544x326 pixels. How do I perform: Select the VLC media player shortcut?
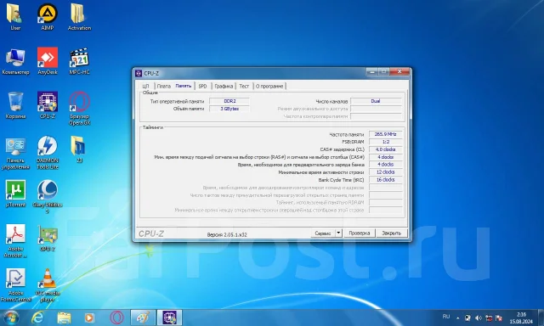click(48, 285)
